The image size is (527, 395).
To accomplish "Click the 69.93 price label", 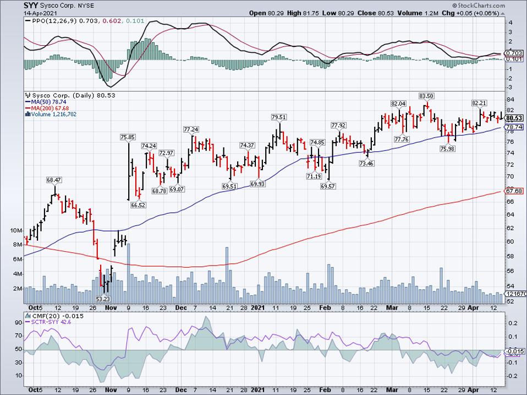I will [257, 184].
